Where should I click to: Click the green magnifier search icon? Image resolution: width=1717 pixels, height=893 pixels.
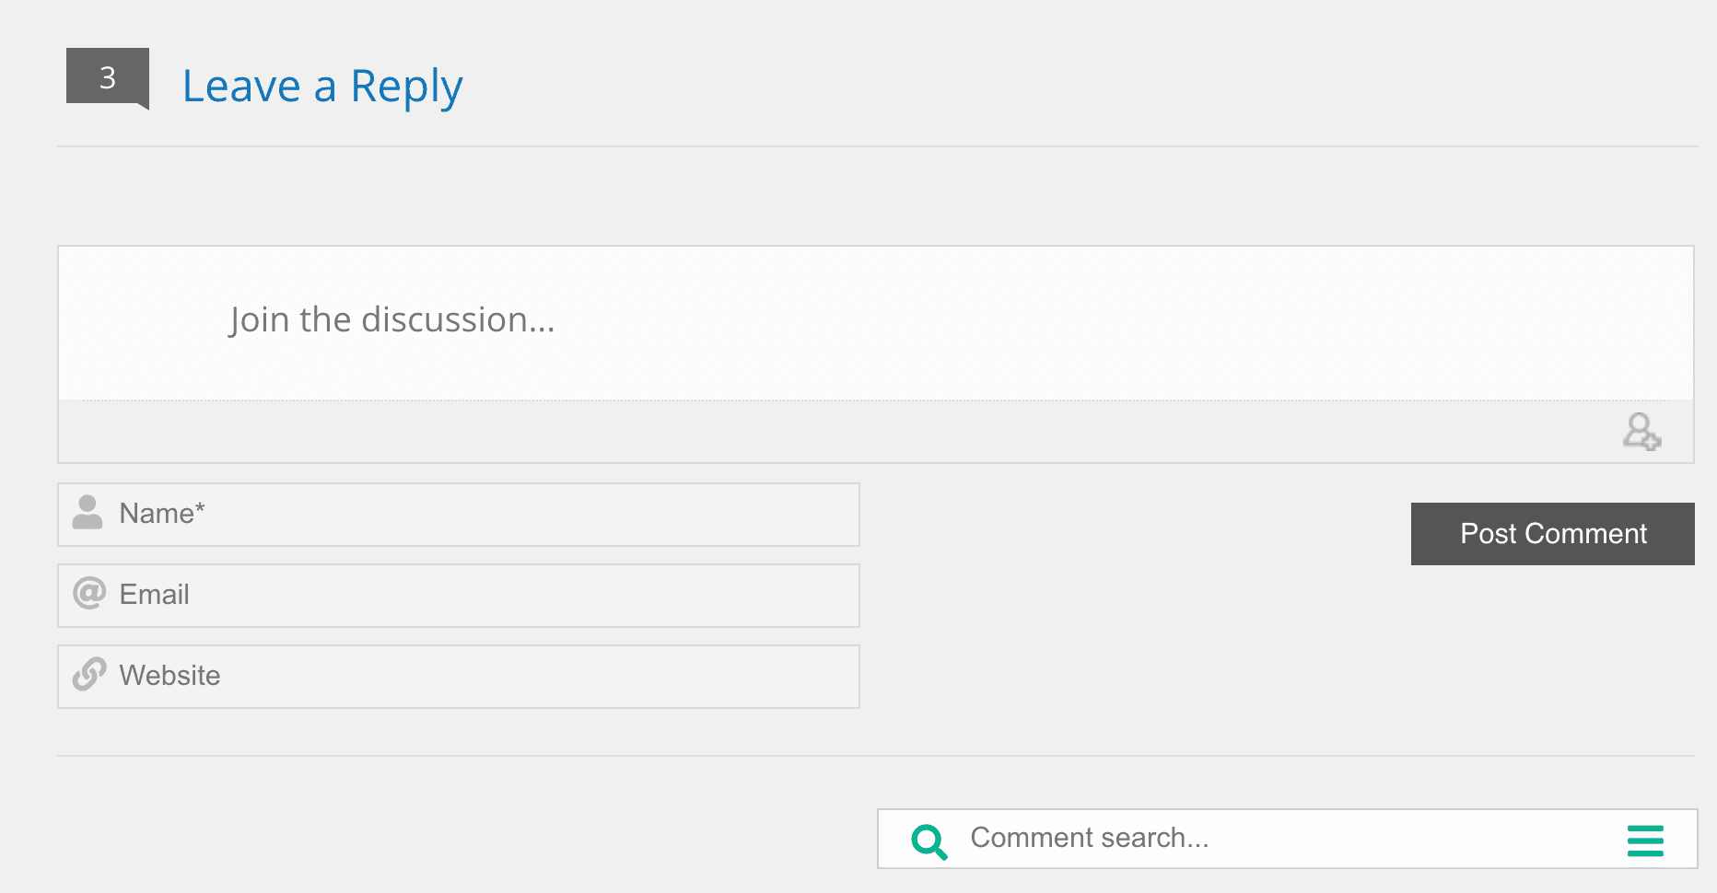pos(929,841)
